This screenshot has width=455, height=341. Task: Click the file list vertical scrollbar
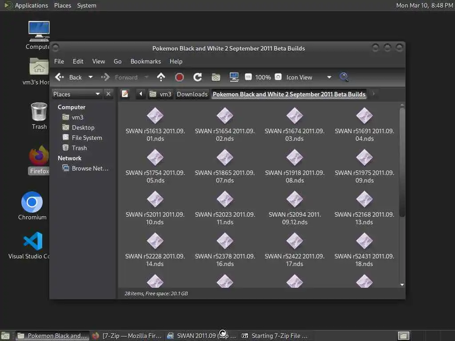pos(402,163)
